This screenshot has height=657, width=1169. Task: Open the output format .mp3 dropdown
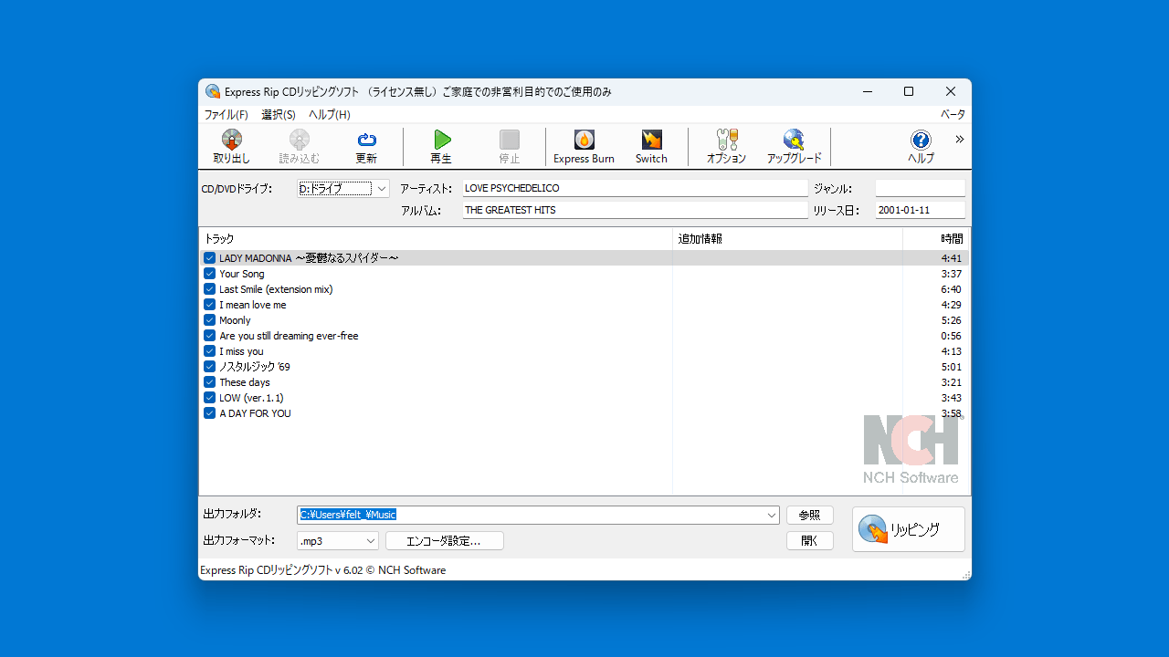coord(338,541)
